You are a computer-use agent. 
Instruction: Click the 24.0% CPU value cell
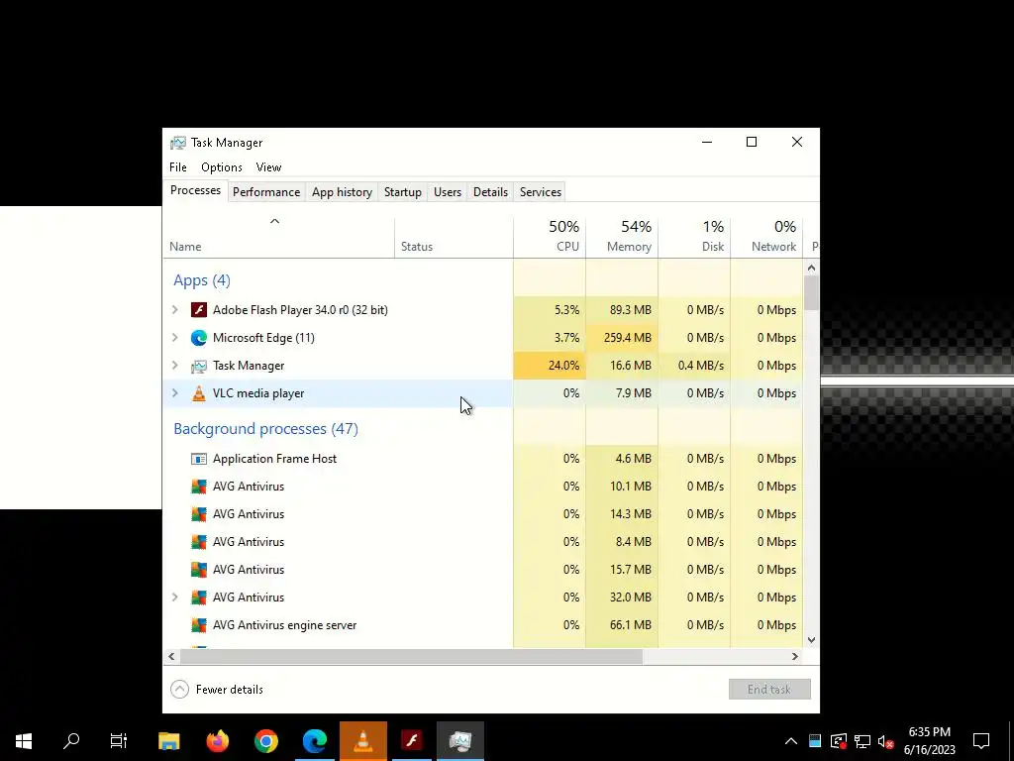(x=550, y=366)
